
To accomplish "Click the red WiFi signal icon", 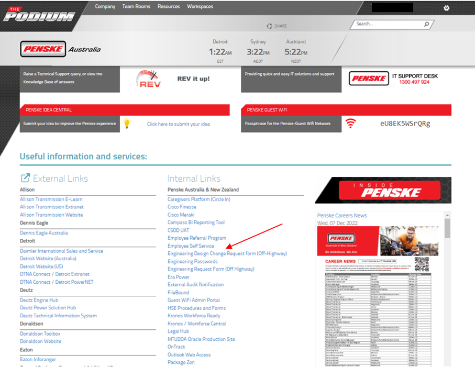I will point(350,123).
